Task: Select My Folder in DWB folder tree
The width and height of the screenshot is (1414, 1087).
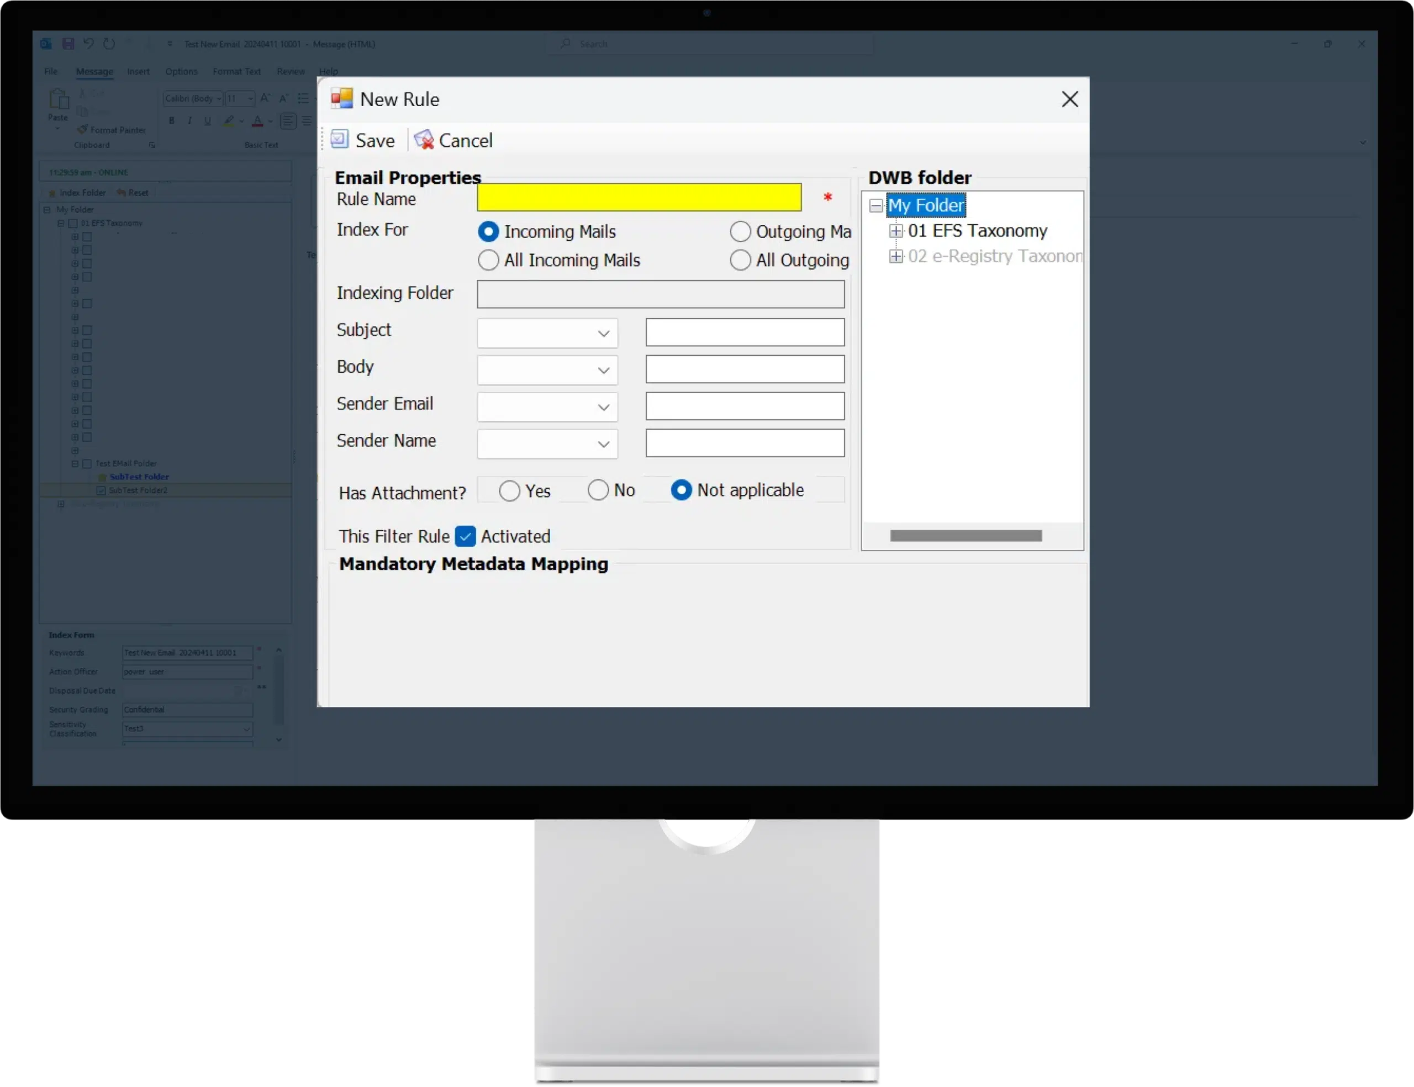Action: click(x=926, y=205)
